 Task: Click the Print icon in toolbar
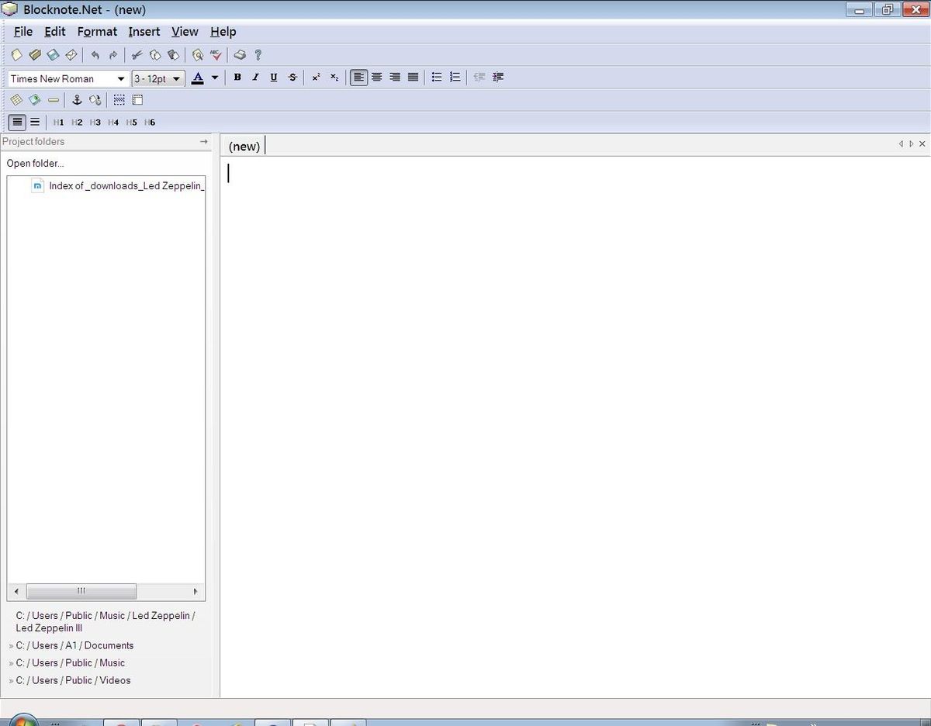click(240, 55)
